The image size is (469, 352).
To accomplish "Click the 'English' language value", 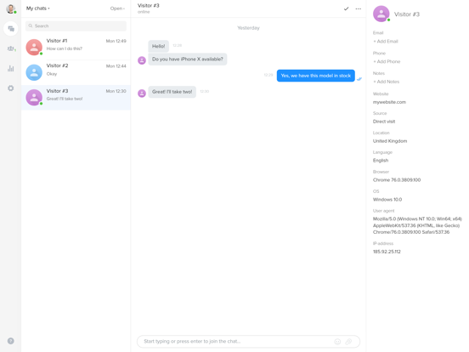I will pos(381,161).
